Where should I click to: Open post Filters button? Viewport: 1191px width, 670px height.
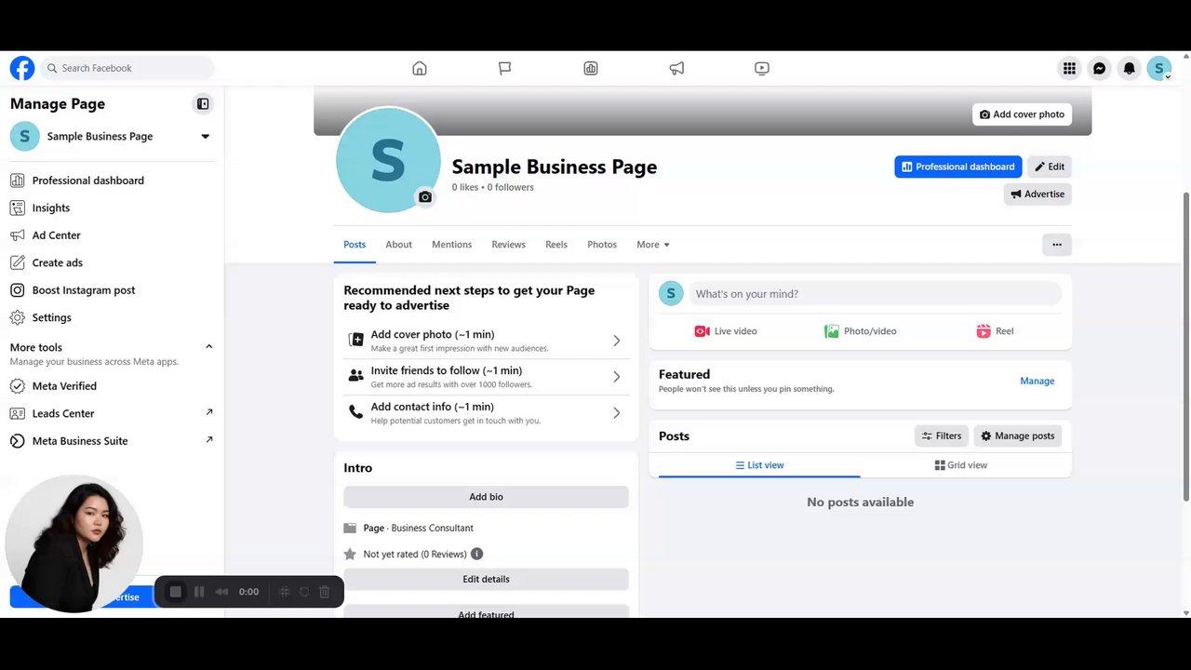point(942,435)
